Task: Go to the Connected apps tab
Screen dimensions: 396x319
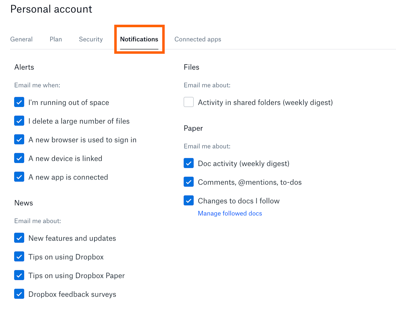Action: pos(198,39)
